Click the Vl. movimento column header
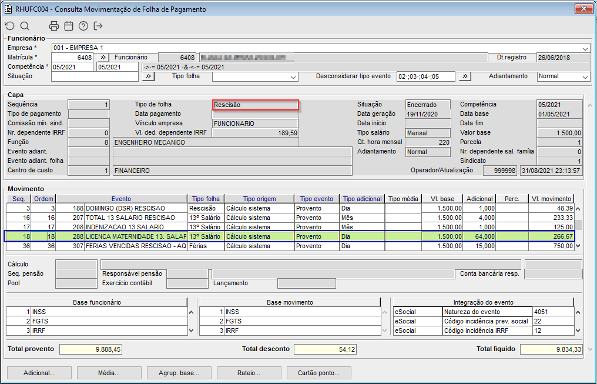The width and height of the screenshot is (597, 384). [551, 199]
